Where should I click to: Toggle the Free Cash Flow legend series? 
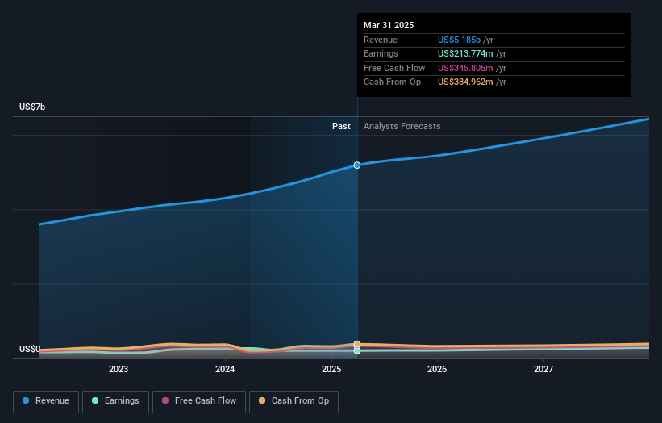tap(199, 401)
